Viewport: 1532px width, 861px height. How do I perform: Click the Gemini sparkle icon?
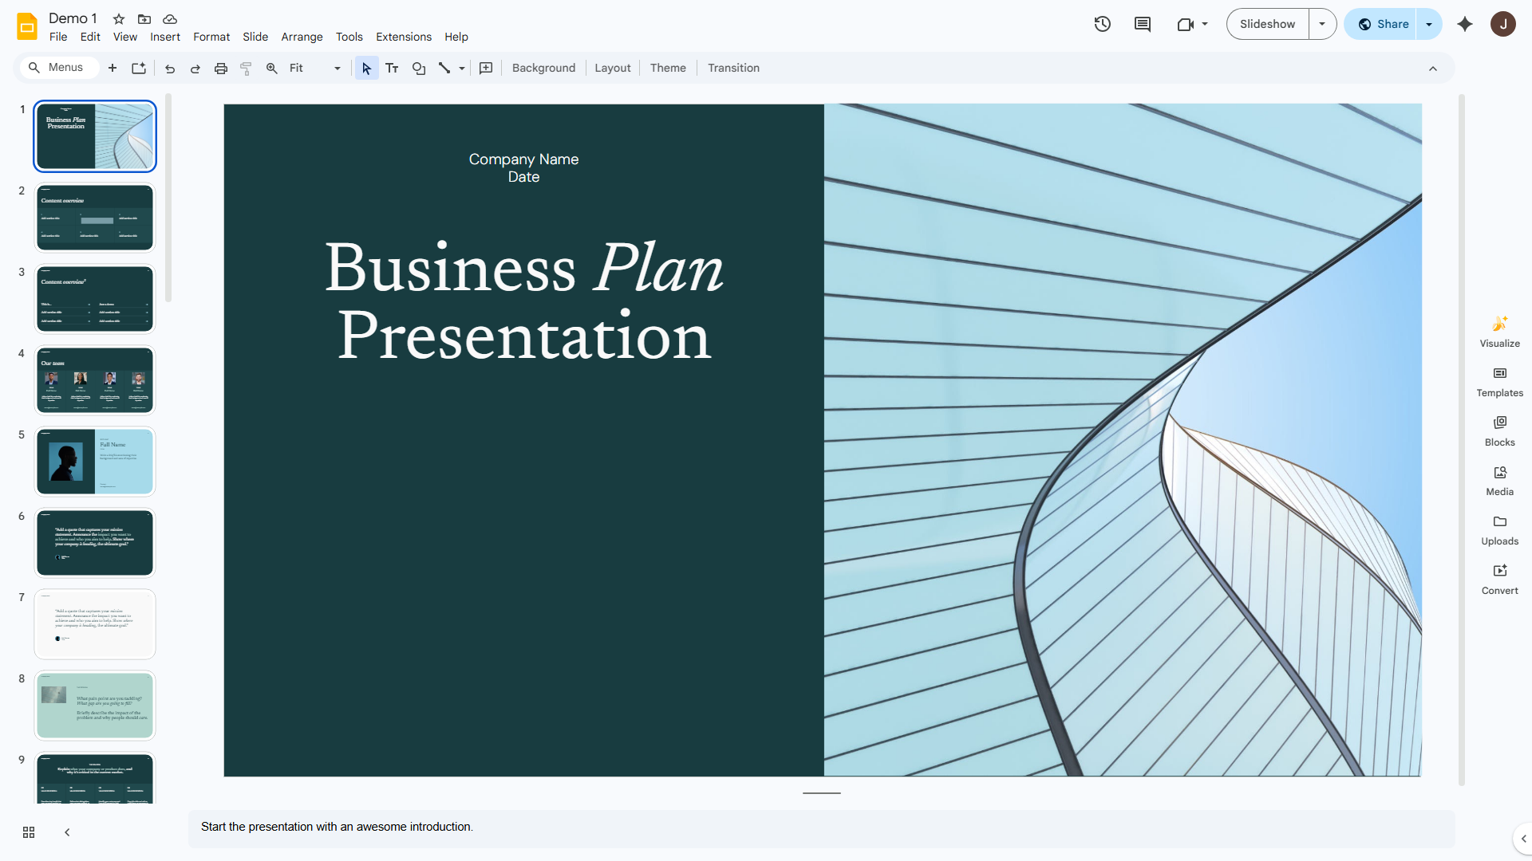point(1465,24)
